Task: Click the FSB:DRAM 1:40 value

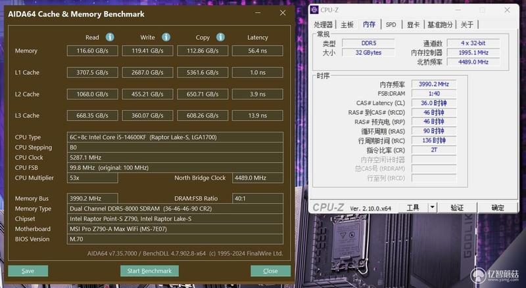Action: 434,93
